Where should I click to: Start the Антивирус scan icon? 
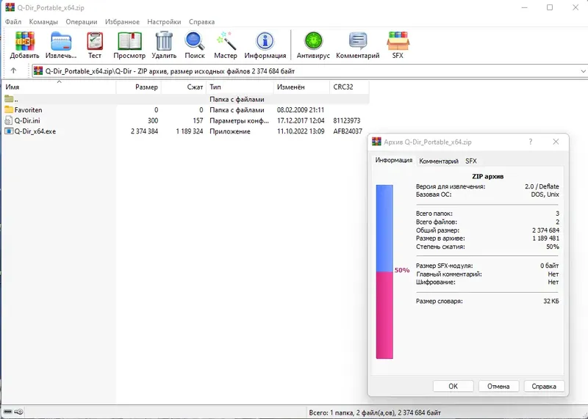pyautogui.click(x=313, y=41)
